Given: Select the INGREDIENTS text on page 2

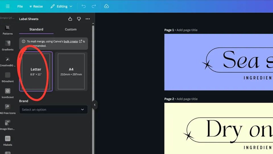Looking at the screenshot, I should [258, 148].
